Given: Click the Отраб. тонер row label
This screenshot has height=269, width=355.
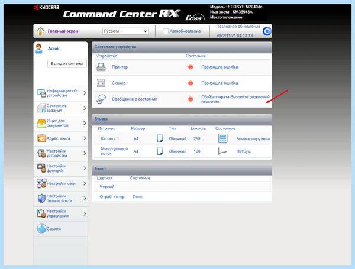Looking at the screenshot, I should click(x=112, y=197).
